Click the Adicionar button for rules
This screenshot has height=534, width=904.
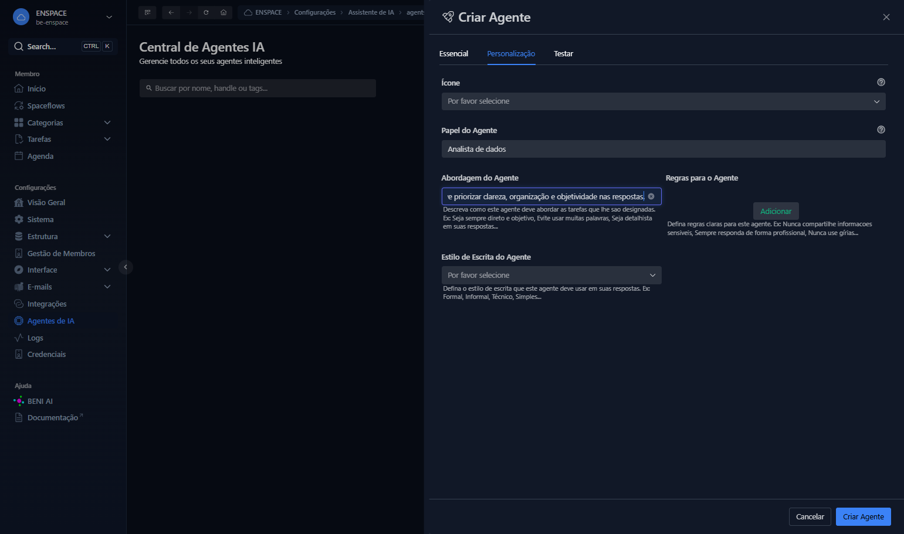(x=776, y=211)
